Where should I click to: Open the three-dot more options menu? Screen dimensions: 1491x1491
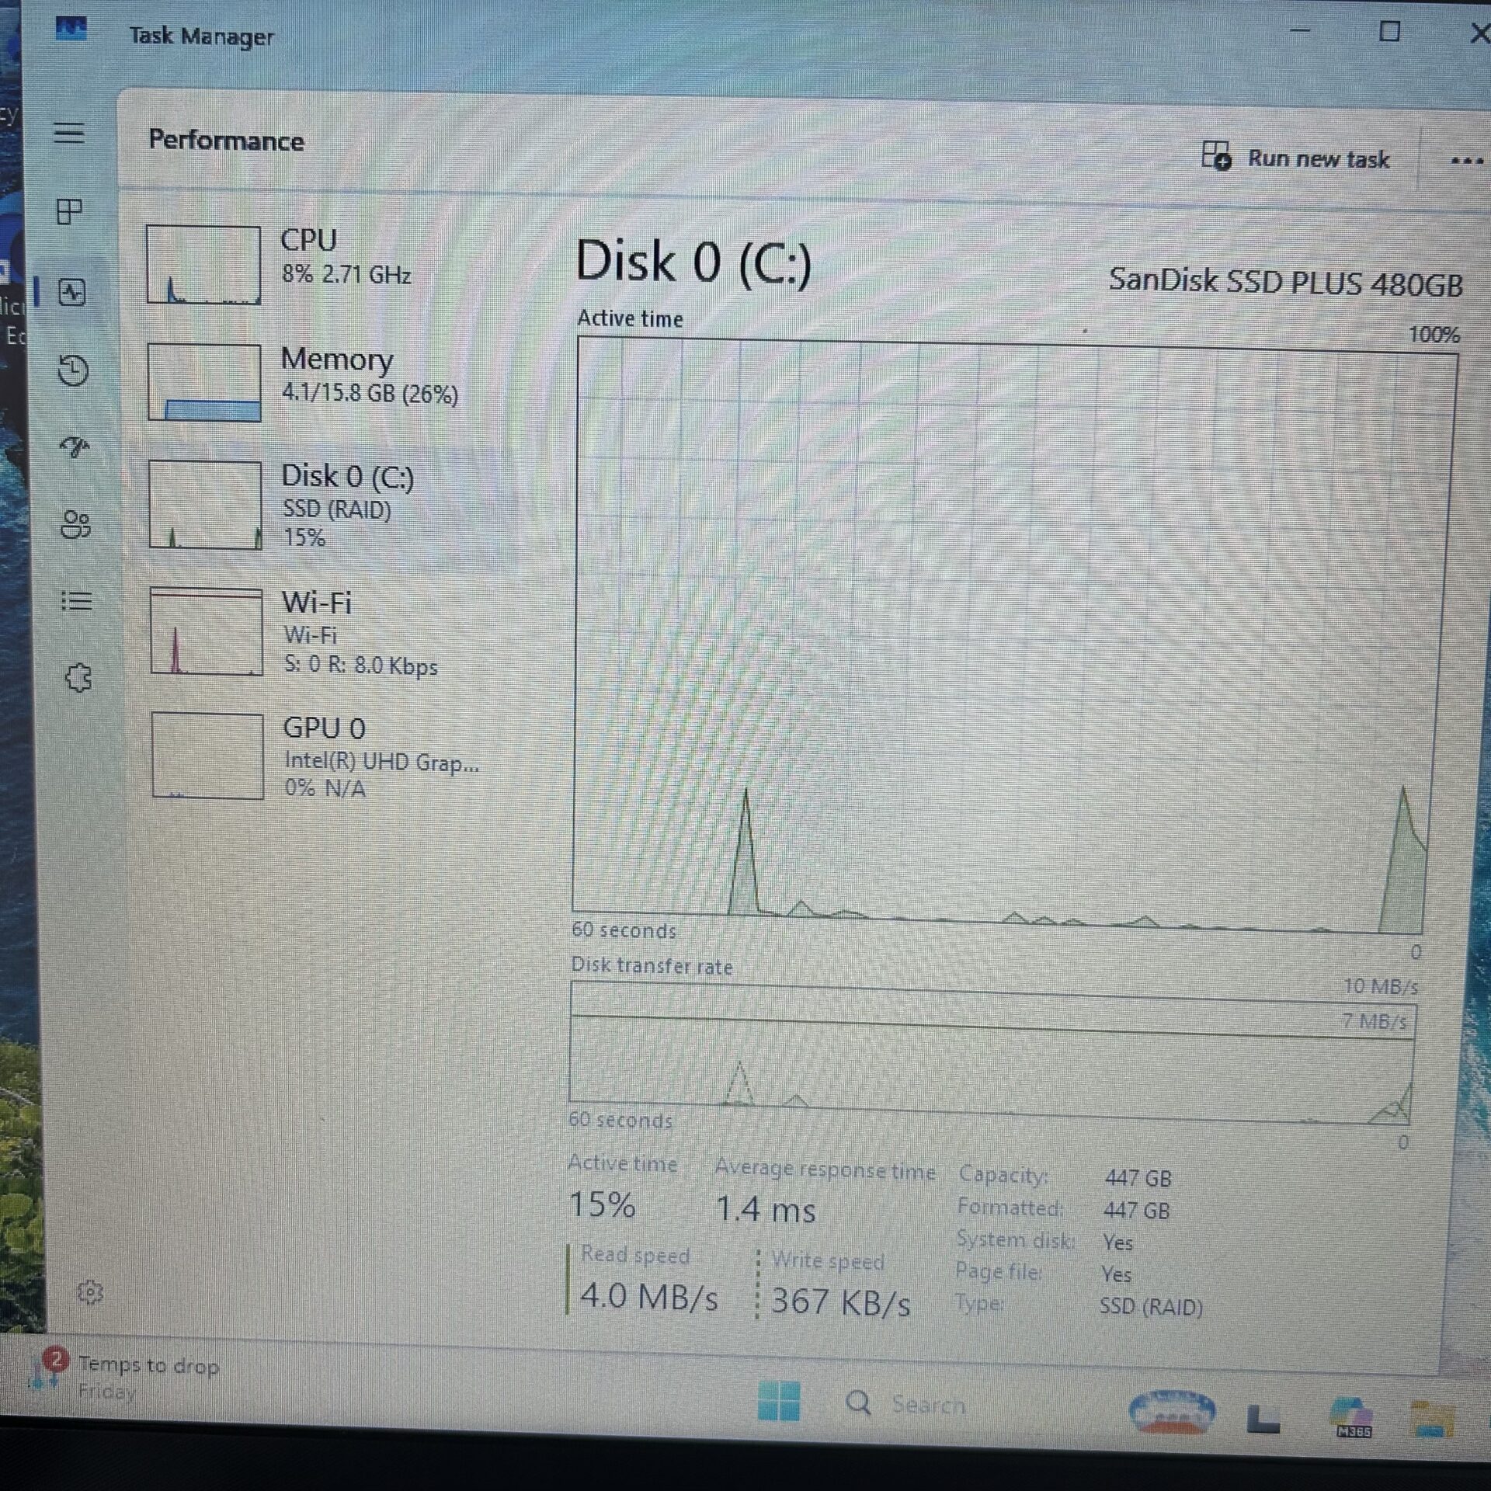point(1466,161)
